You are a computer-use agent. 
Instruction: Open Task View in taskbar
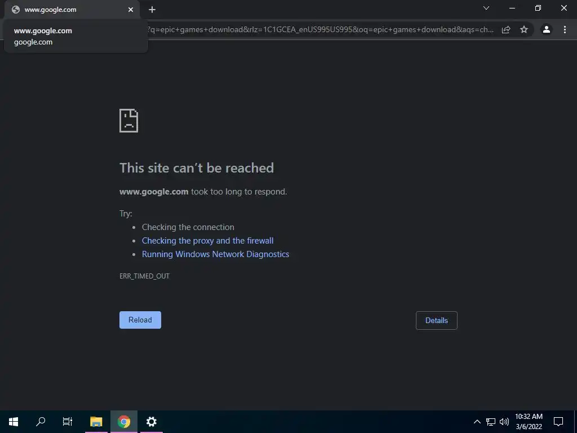click(68, 422)
